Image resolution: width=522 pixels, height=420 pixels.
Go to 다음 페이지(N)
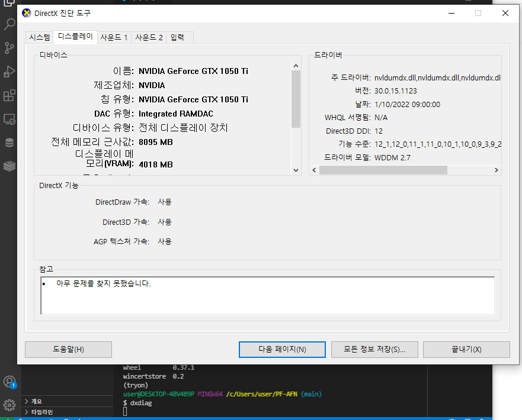click(x=282, y=350)
